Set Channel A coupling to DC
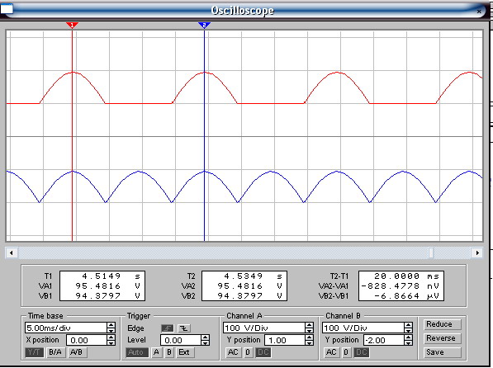 pyautogui.click(x=263, y=352)
